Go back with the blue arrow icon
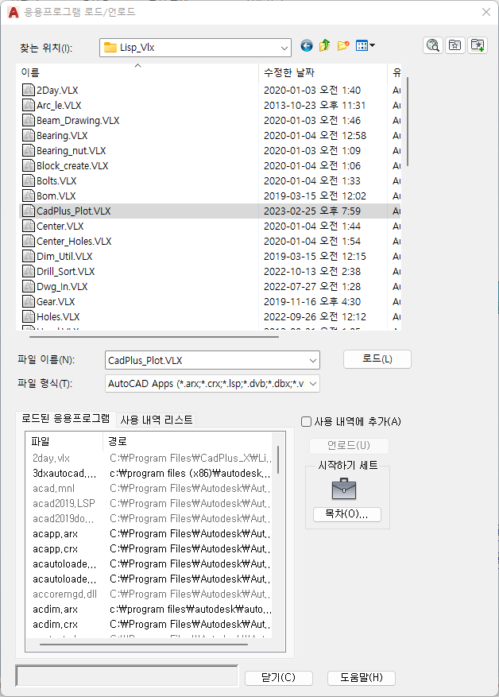This screenshot has width=499, height=697. coord(307,46)
